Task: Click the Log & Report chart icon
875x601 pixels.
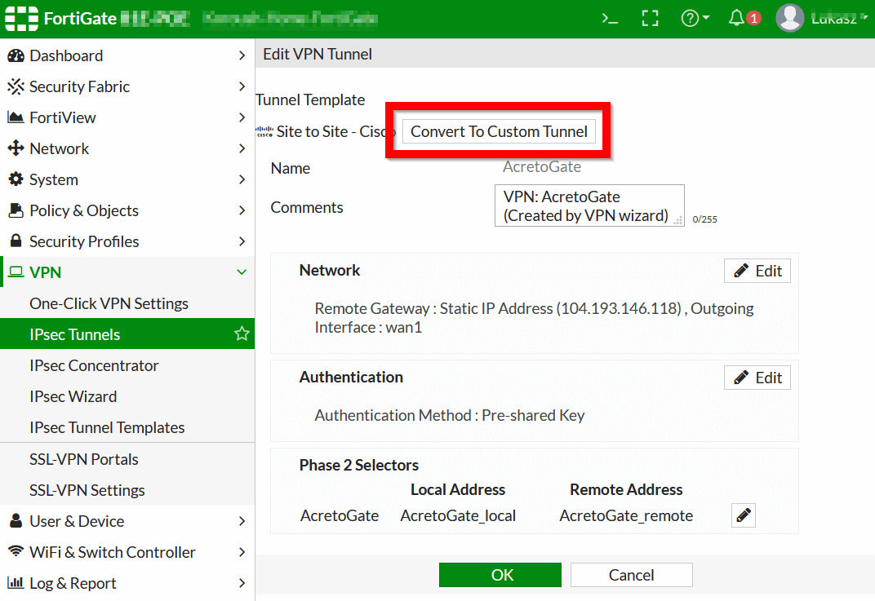Action: [16, 582]
